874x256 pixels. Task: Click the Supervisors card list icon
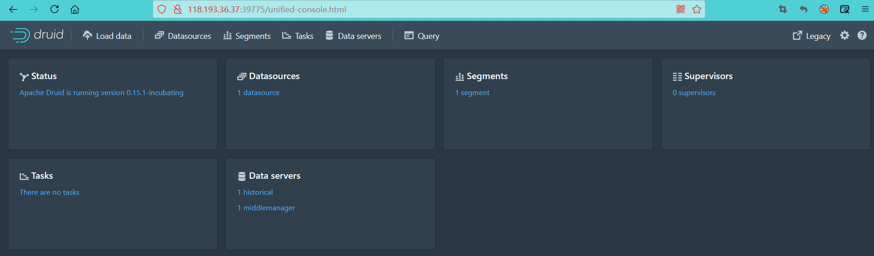point(677,77)
